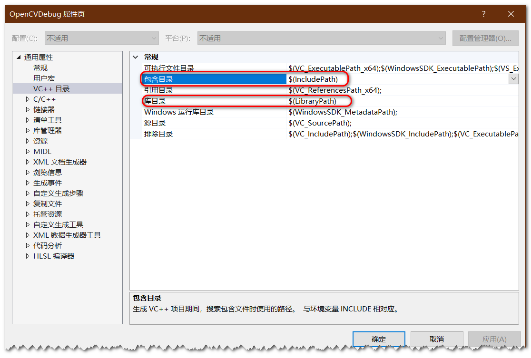Screen dimensions: 531x358
Task: Click the $(VC_ReferencesPath_x64); value
Action: 335,90
